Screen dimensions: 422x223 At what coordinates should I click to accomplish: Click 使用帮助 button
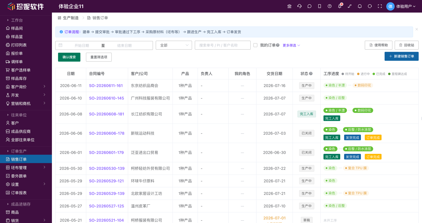click(378, 45)
